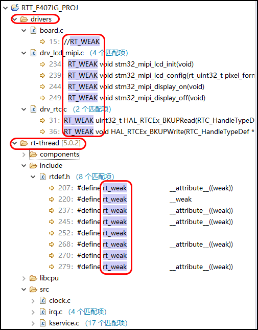
Task: Collapse the rt-thread folder chevron
Action: (x=14, y=143)
